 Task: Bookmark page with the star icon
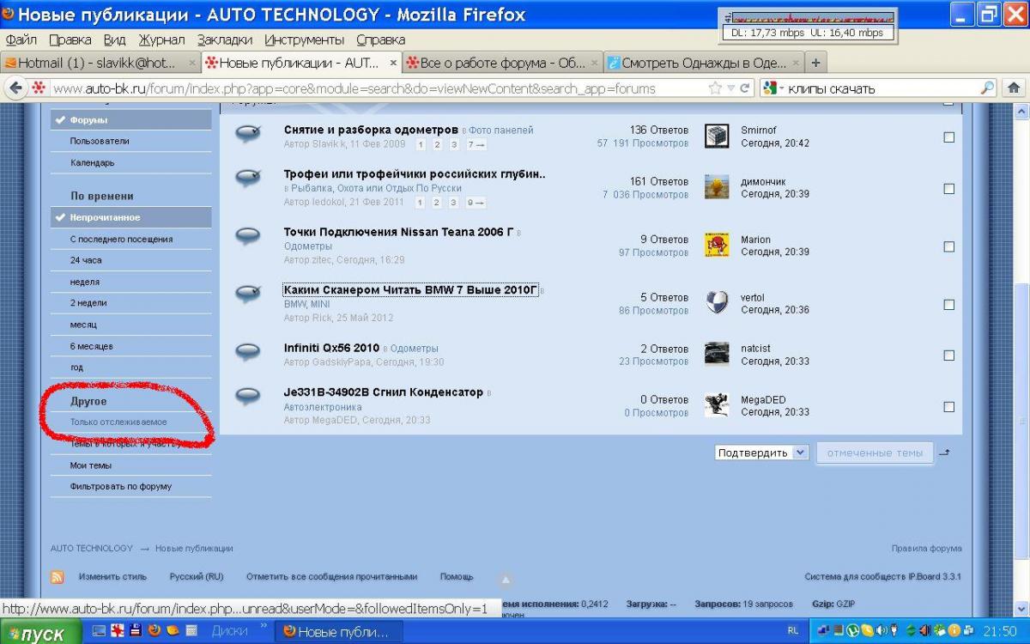point(715,88)
